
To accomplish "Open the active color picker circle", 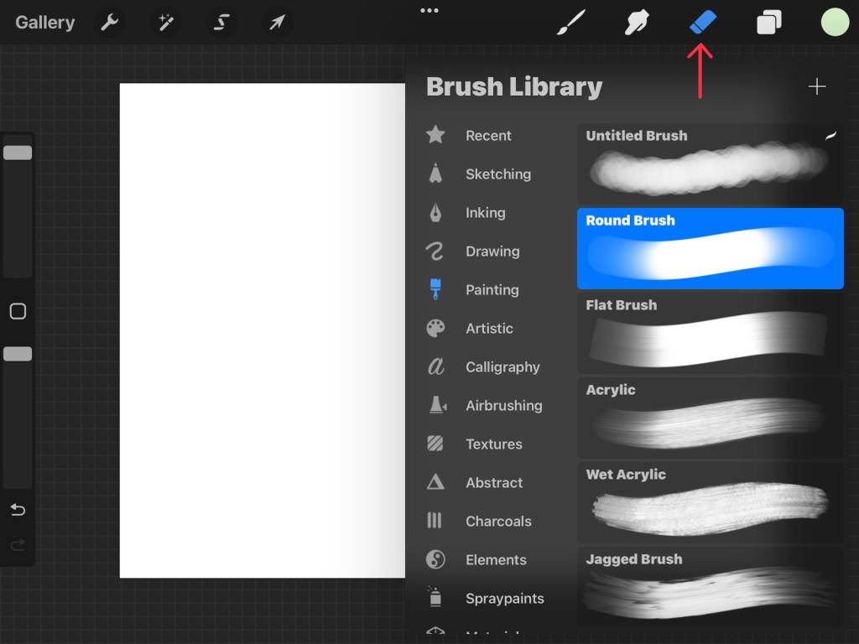I will click(x=835, y=23).
